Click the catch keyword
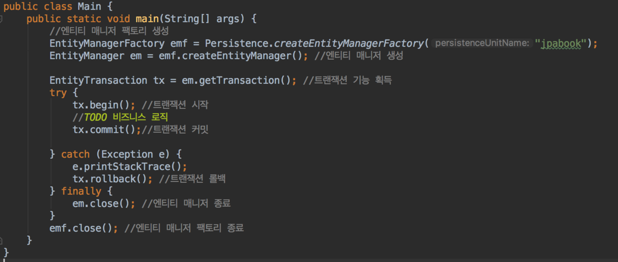 [75, 154]
